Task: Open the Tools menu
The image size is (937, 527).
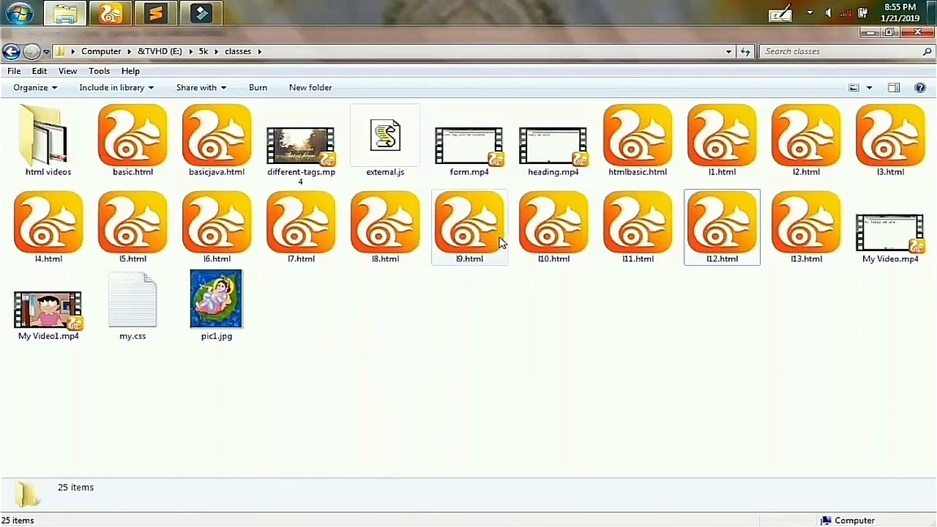Action: click(99, 71)
